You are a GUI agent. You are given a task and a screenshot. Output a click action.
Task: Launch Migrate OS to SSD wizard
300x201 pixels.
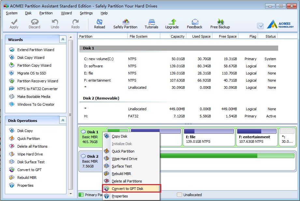[x=32, y=73]
